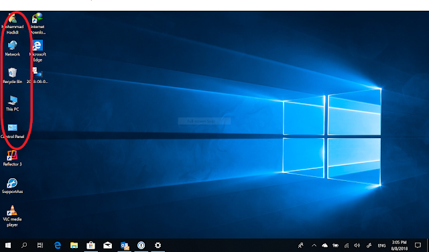Select the This PC desktop icon
429x252 pixels.
click(12, 103)
